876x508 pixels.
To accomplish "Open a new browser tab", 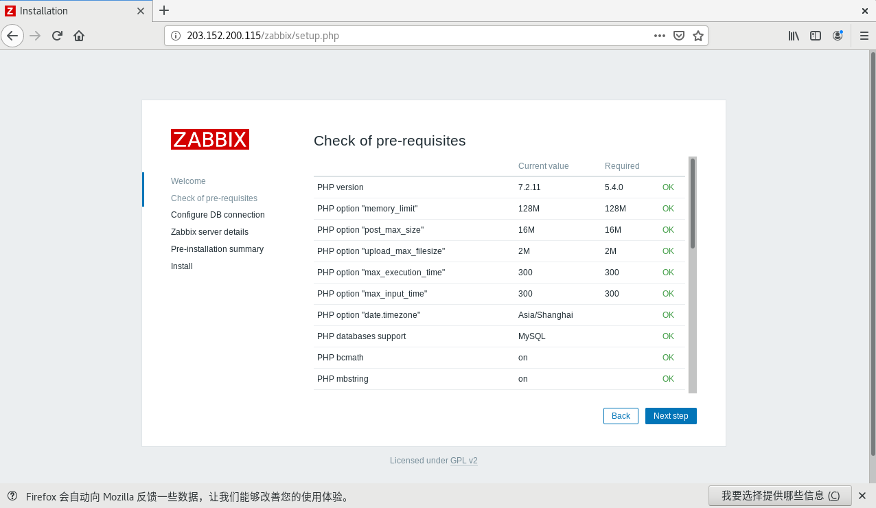I will (x=164, y=10).
